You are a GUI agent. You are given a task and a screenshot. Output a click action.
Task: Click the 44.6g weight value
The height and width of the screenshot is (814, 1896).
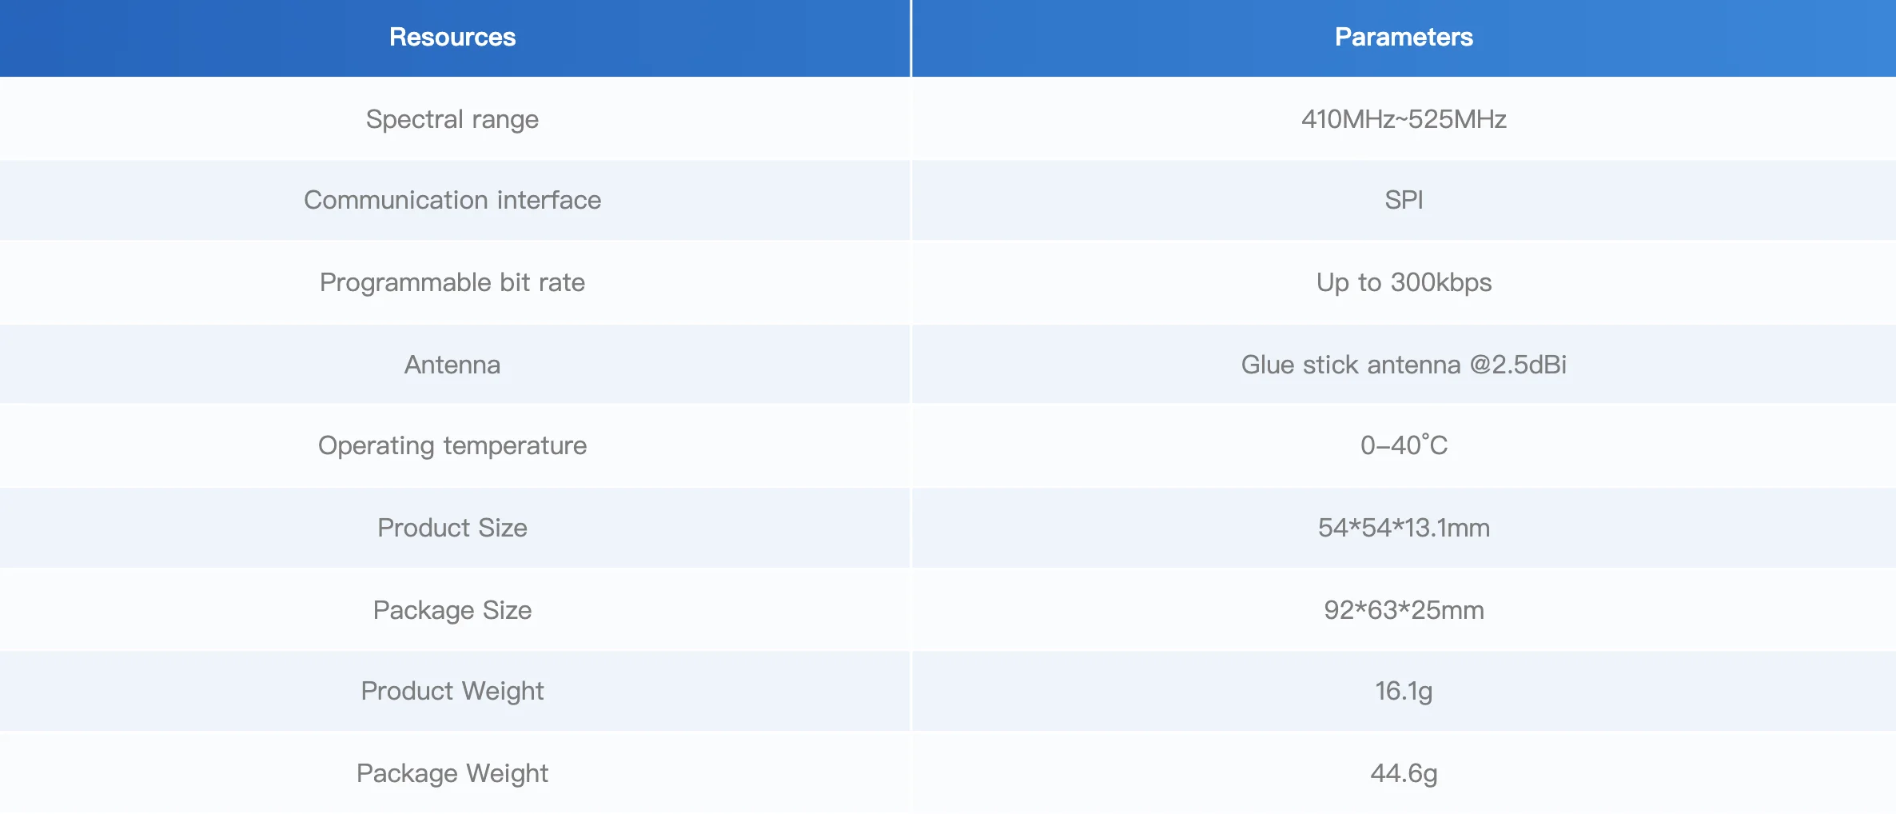pyautogui.click(x=1404, y=773)
